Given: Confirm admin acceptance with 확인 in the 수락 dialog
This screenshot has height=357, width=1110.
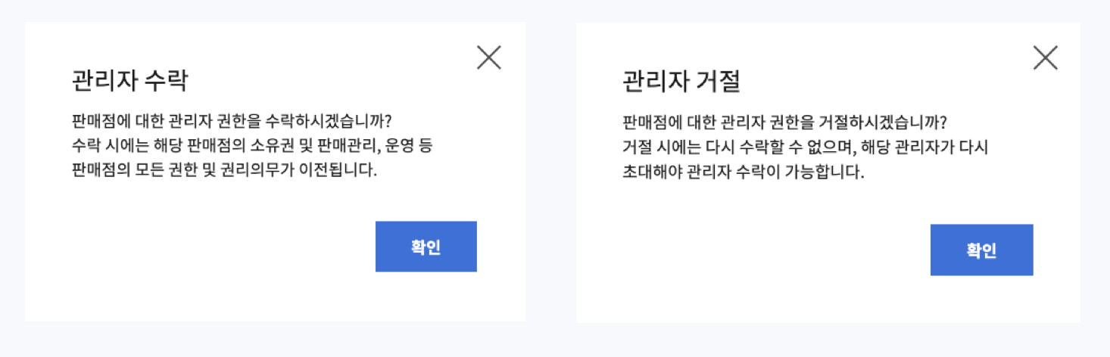Looking at the screenshot, I should pos(426,247).
